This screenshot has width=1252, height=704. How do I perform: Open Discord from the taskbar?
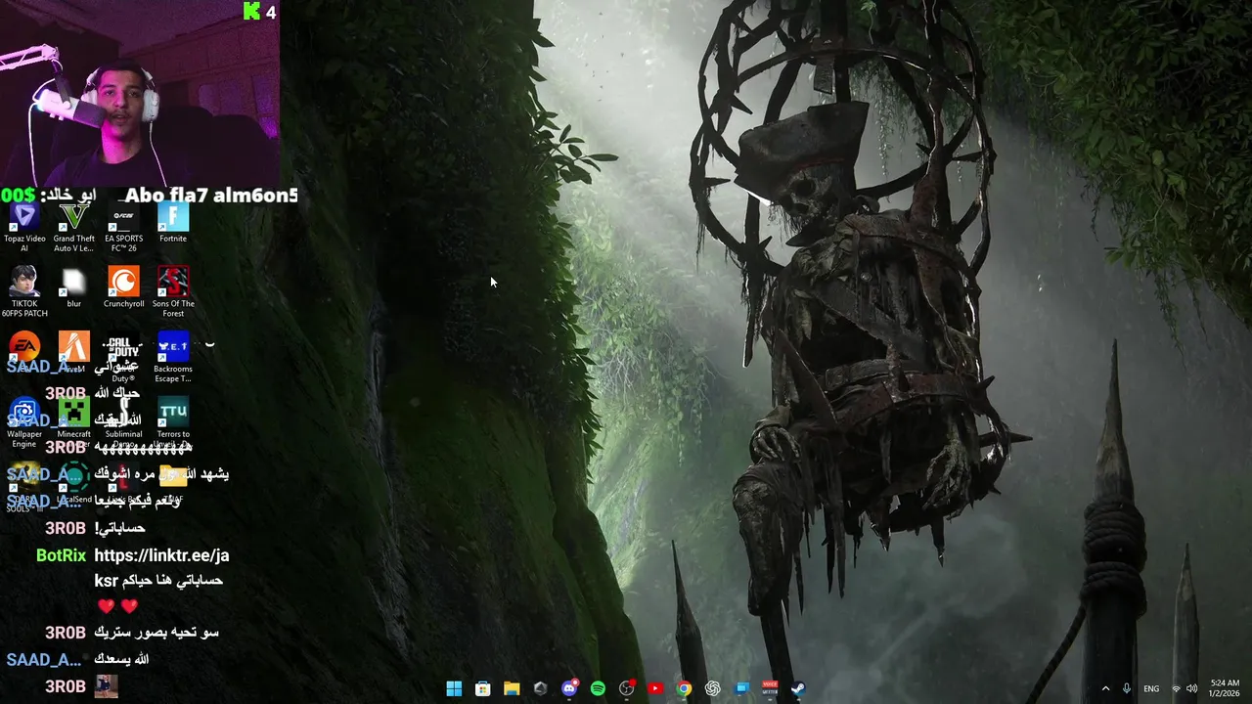[569, 688]
